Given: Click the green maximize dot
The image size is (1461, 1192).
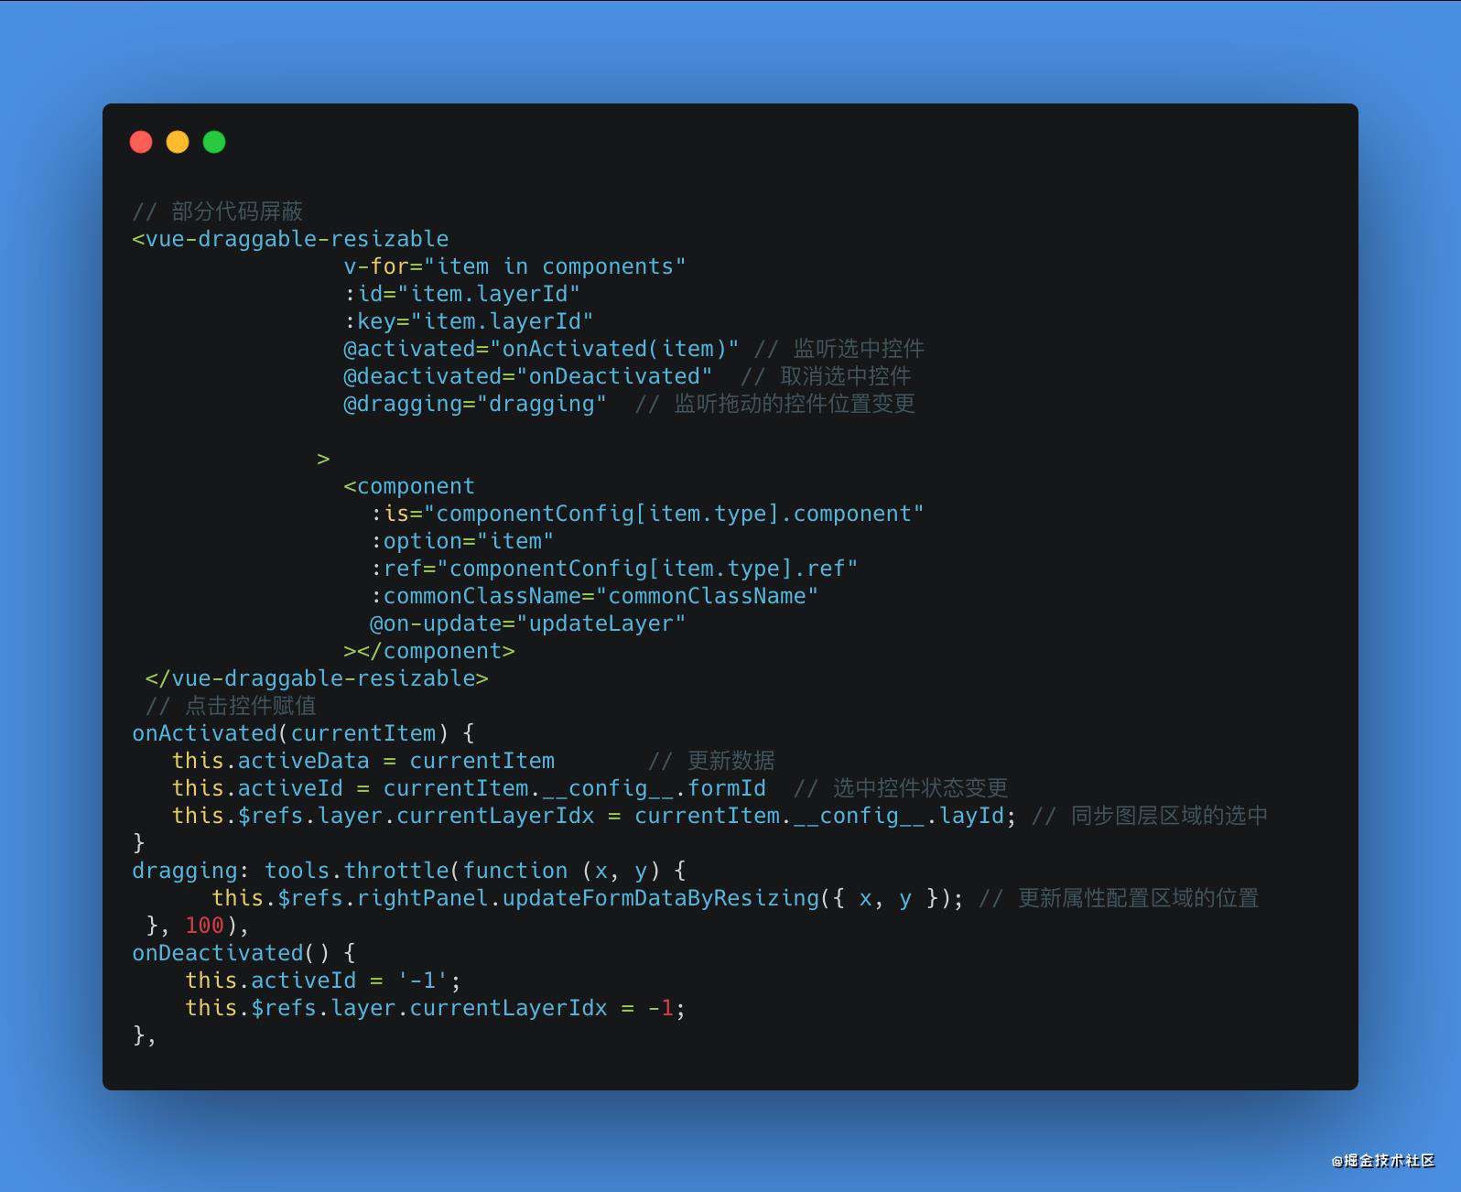Looking at the screenshot, I should [214, 142].
